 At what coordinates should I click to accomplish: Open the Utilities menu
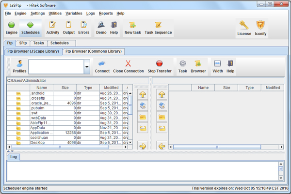click(x=55, y=14)
